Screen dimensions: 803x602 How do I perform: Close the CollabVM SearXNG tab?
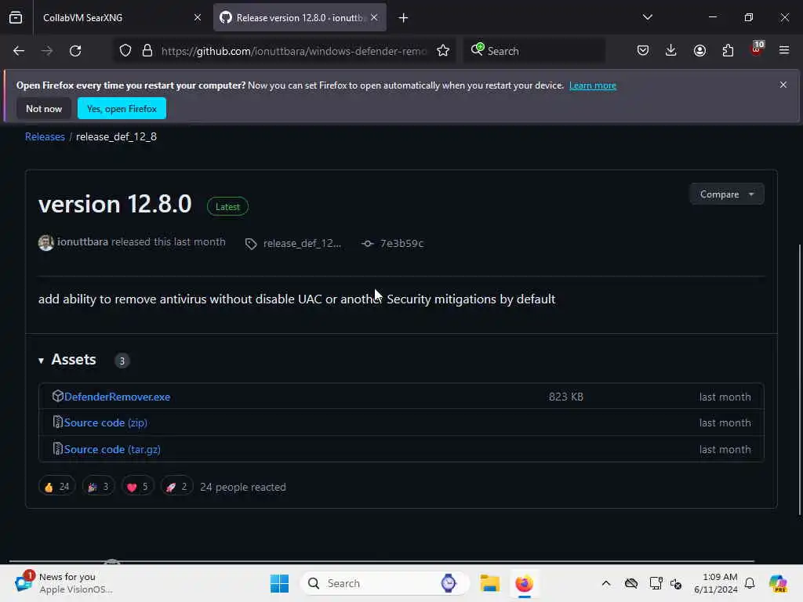point(198,17)
